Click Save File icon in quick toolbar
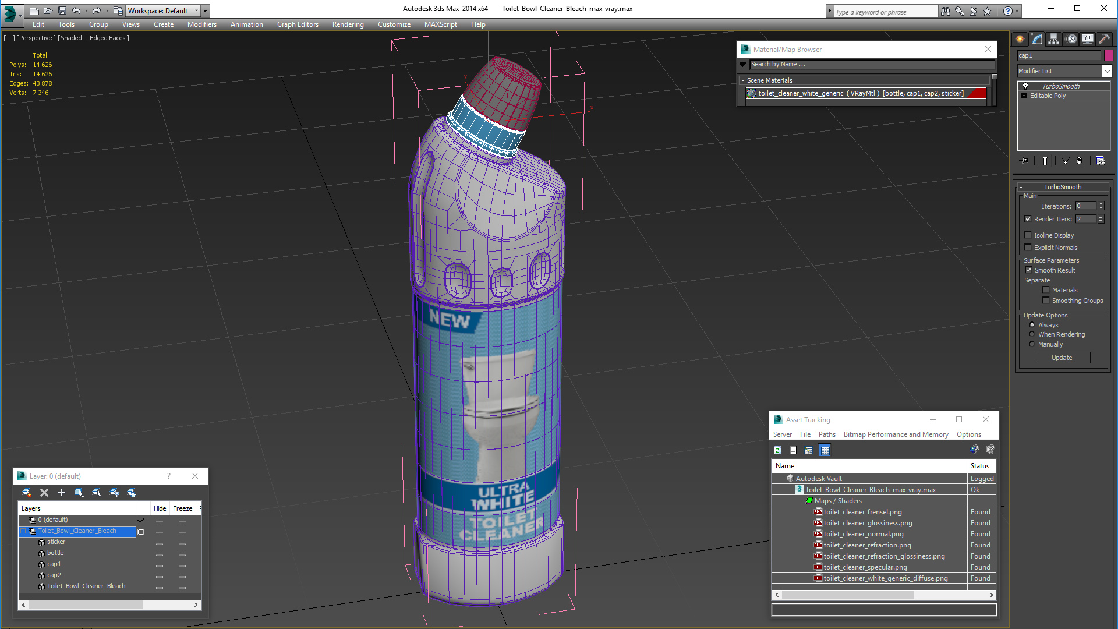Image resolution: width=1118 pixels, height=629 pixels. (x=62, y=10)
